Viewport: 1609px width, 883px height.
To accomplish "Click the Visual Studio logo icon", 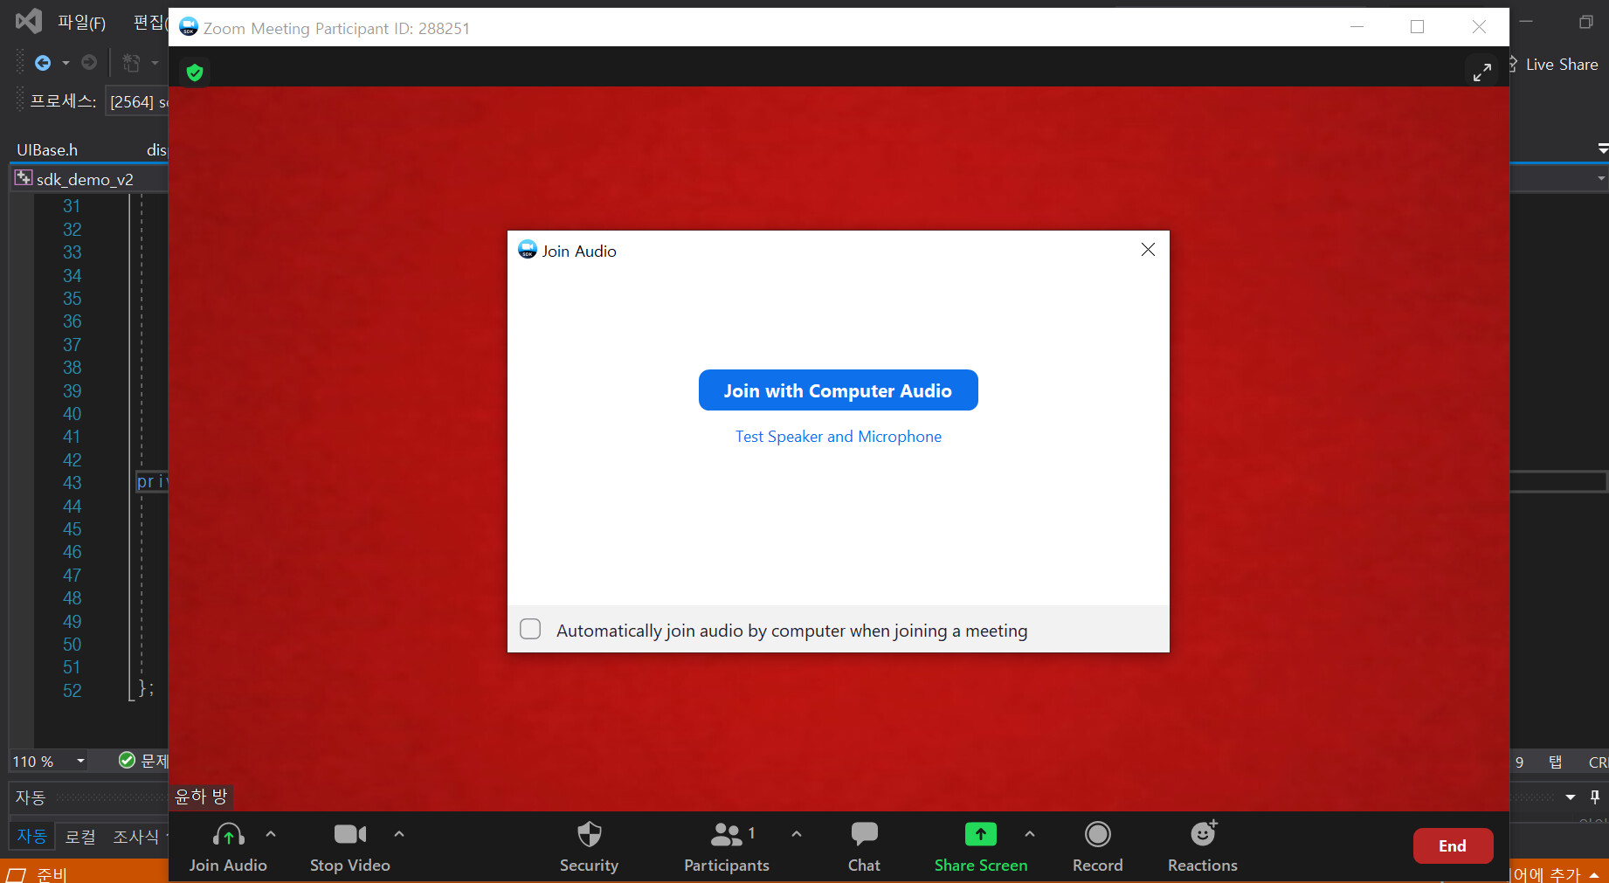I will pyautogui.click(x=29, y=21).
